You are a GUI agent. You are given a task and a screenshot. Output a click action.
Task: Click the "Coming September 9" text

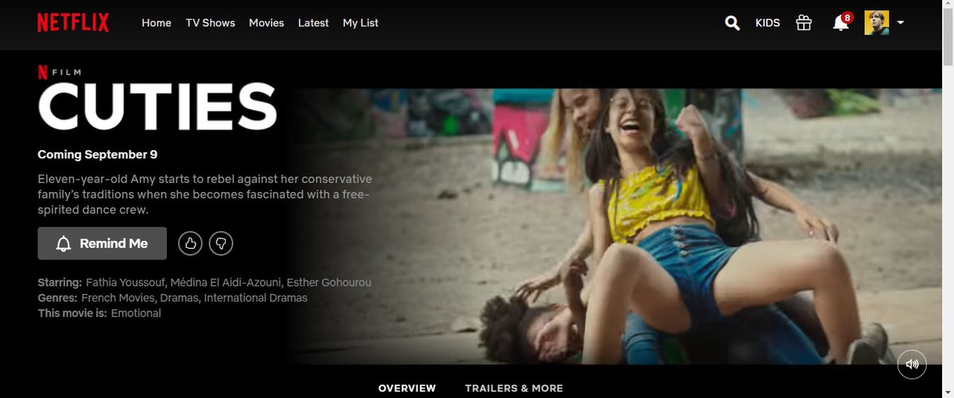pos(98,154)
